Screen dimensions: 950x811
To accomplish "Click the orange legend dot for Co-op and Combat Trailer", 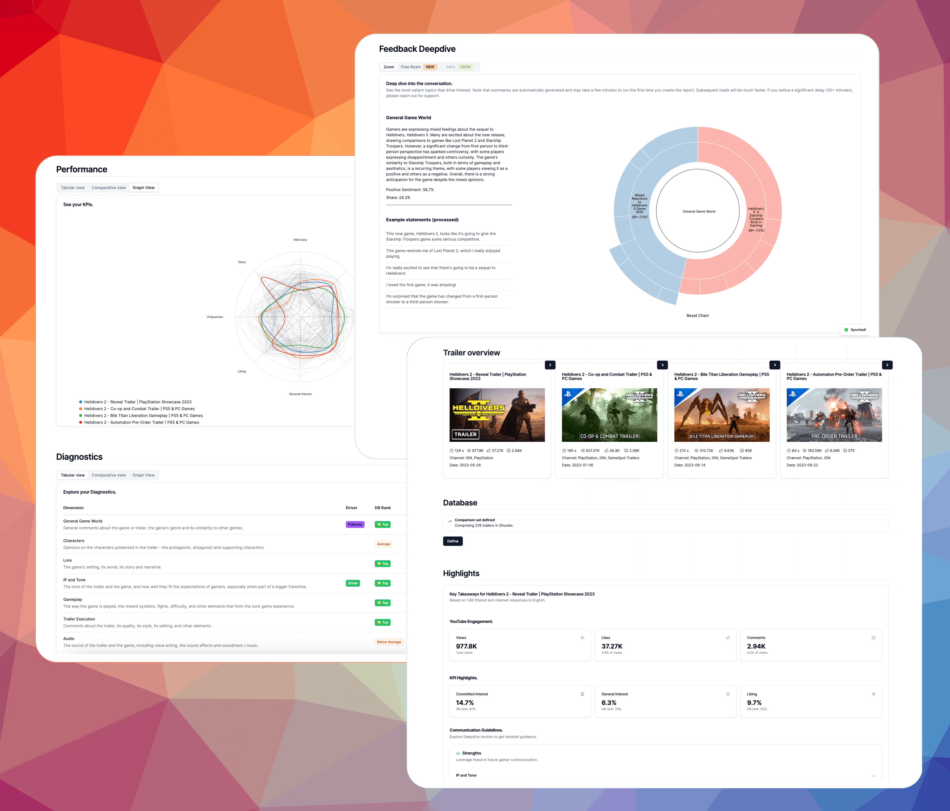I will point(81,409).
